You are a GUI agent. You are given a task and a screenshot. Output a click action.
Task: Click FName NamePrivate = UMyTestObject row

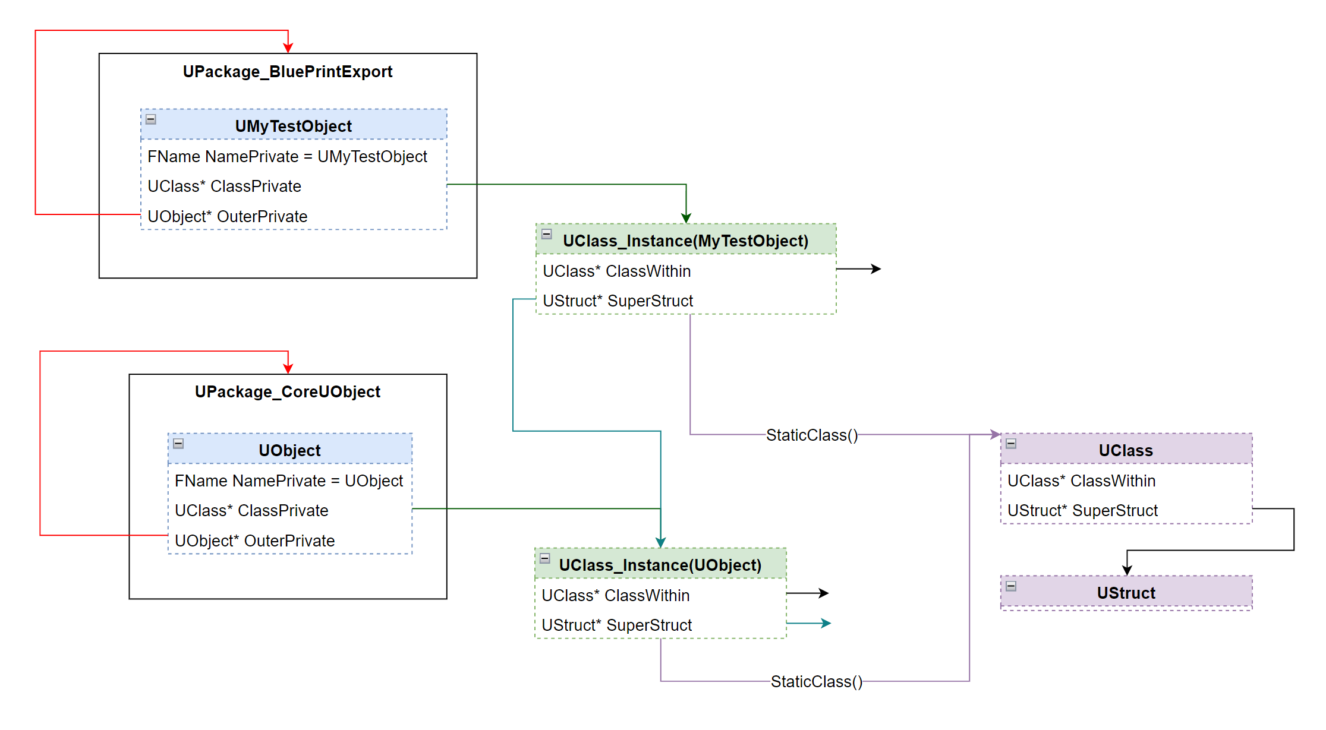click(287, 157)
